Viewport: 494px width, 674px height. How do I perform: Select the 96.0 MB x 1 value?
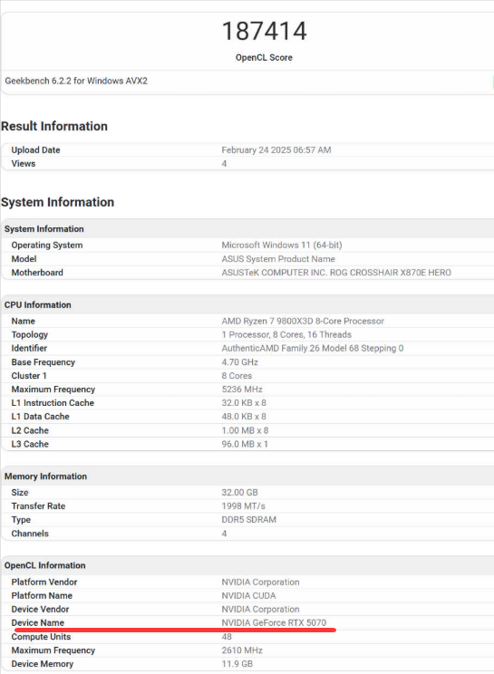coord(245,444)
